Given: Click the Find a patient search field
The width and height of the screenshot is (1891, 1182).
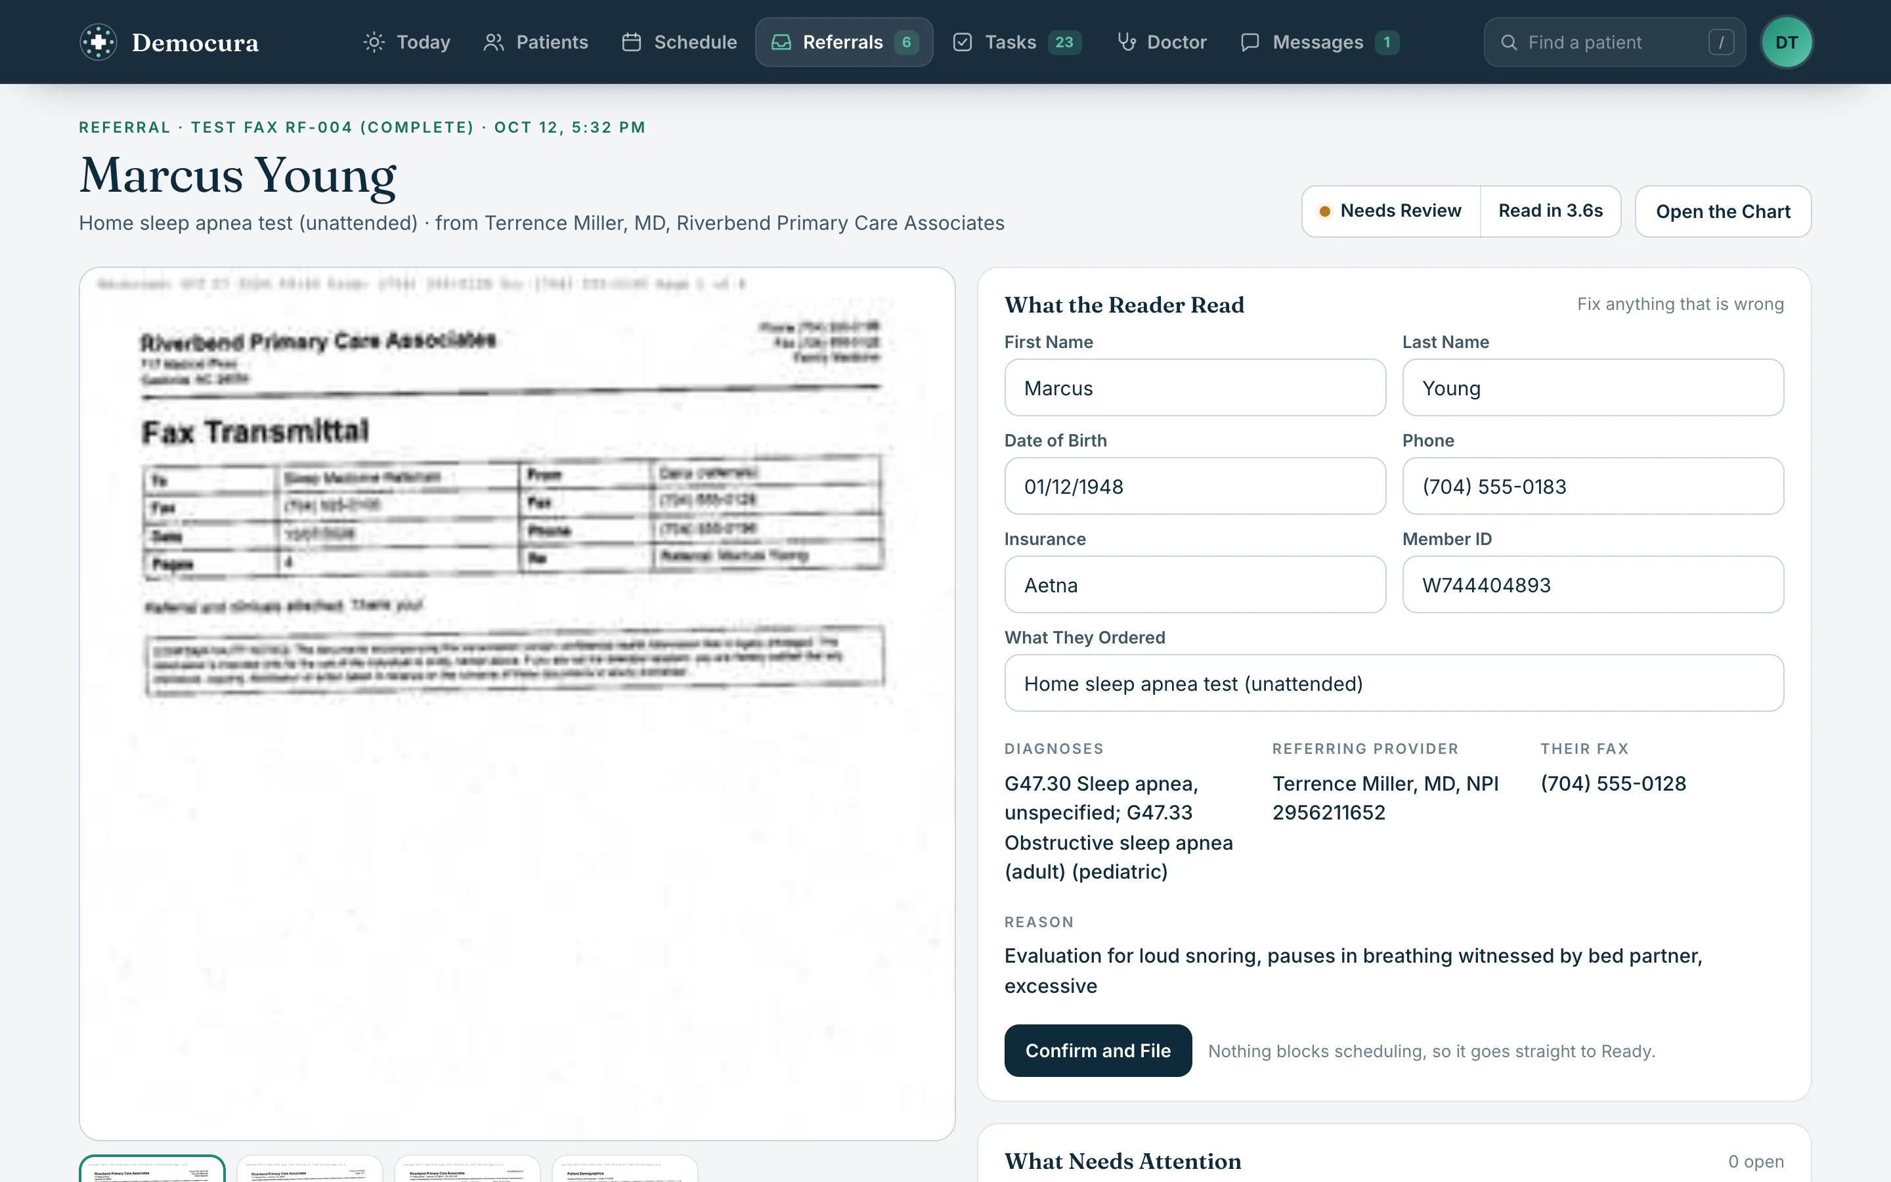Looking at the screenshot, I should 1615,42.
